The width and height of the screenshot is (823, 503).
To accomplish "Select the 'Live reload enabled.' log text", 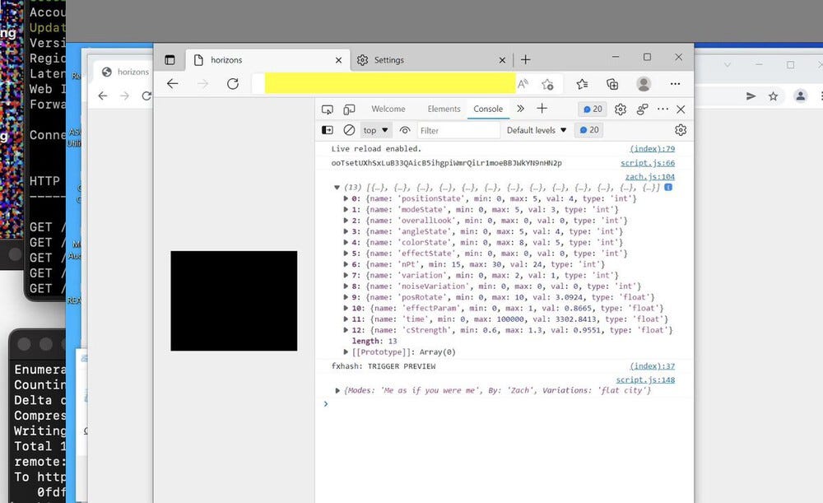I will [x=376, y=148].
